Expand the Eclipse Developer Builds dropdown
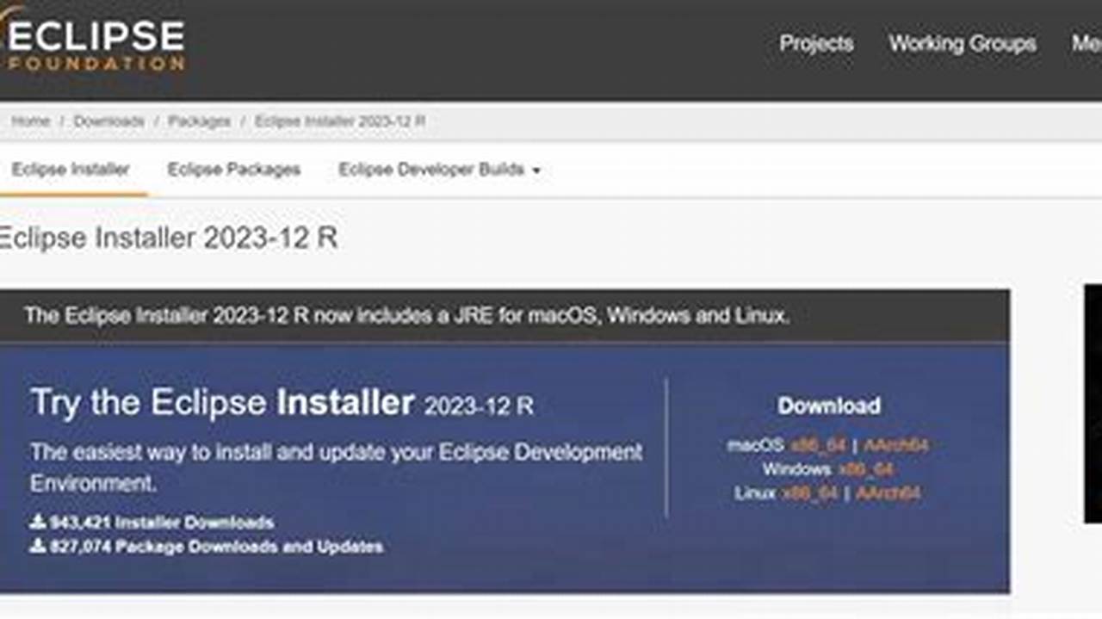 [439, 170]
